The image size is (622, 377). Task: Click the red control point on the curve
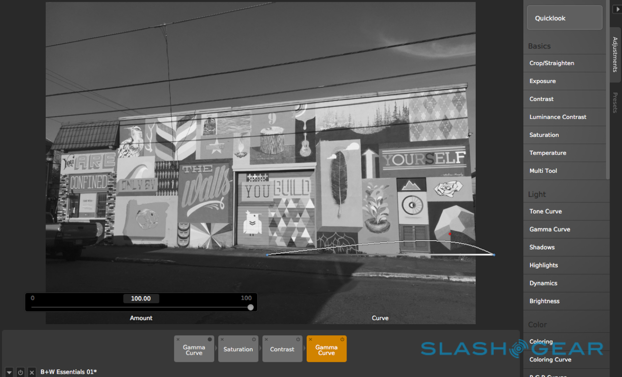[x=450, y=234]
